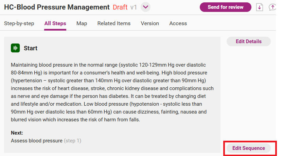Click the grey (step 1) text
The image size is (282, 156).
(73, 140)
